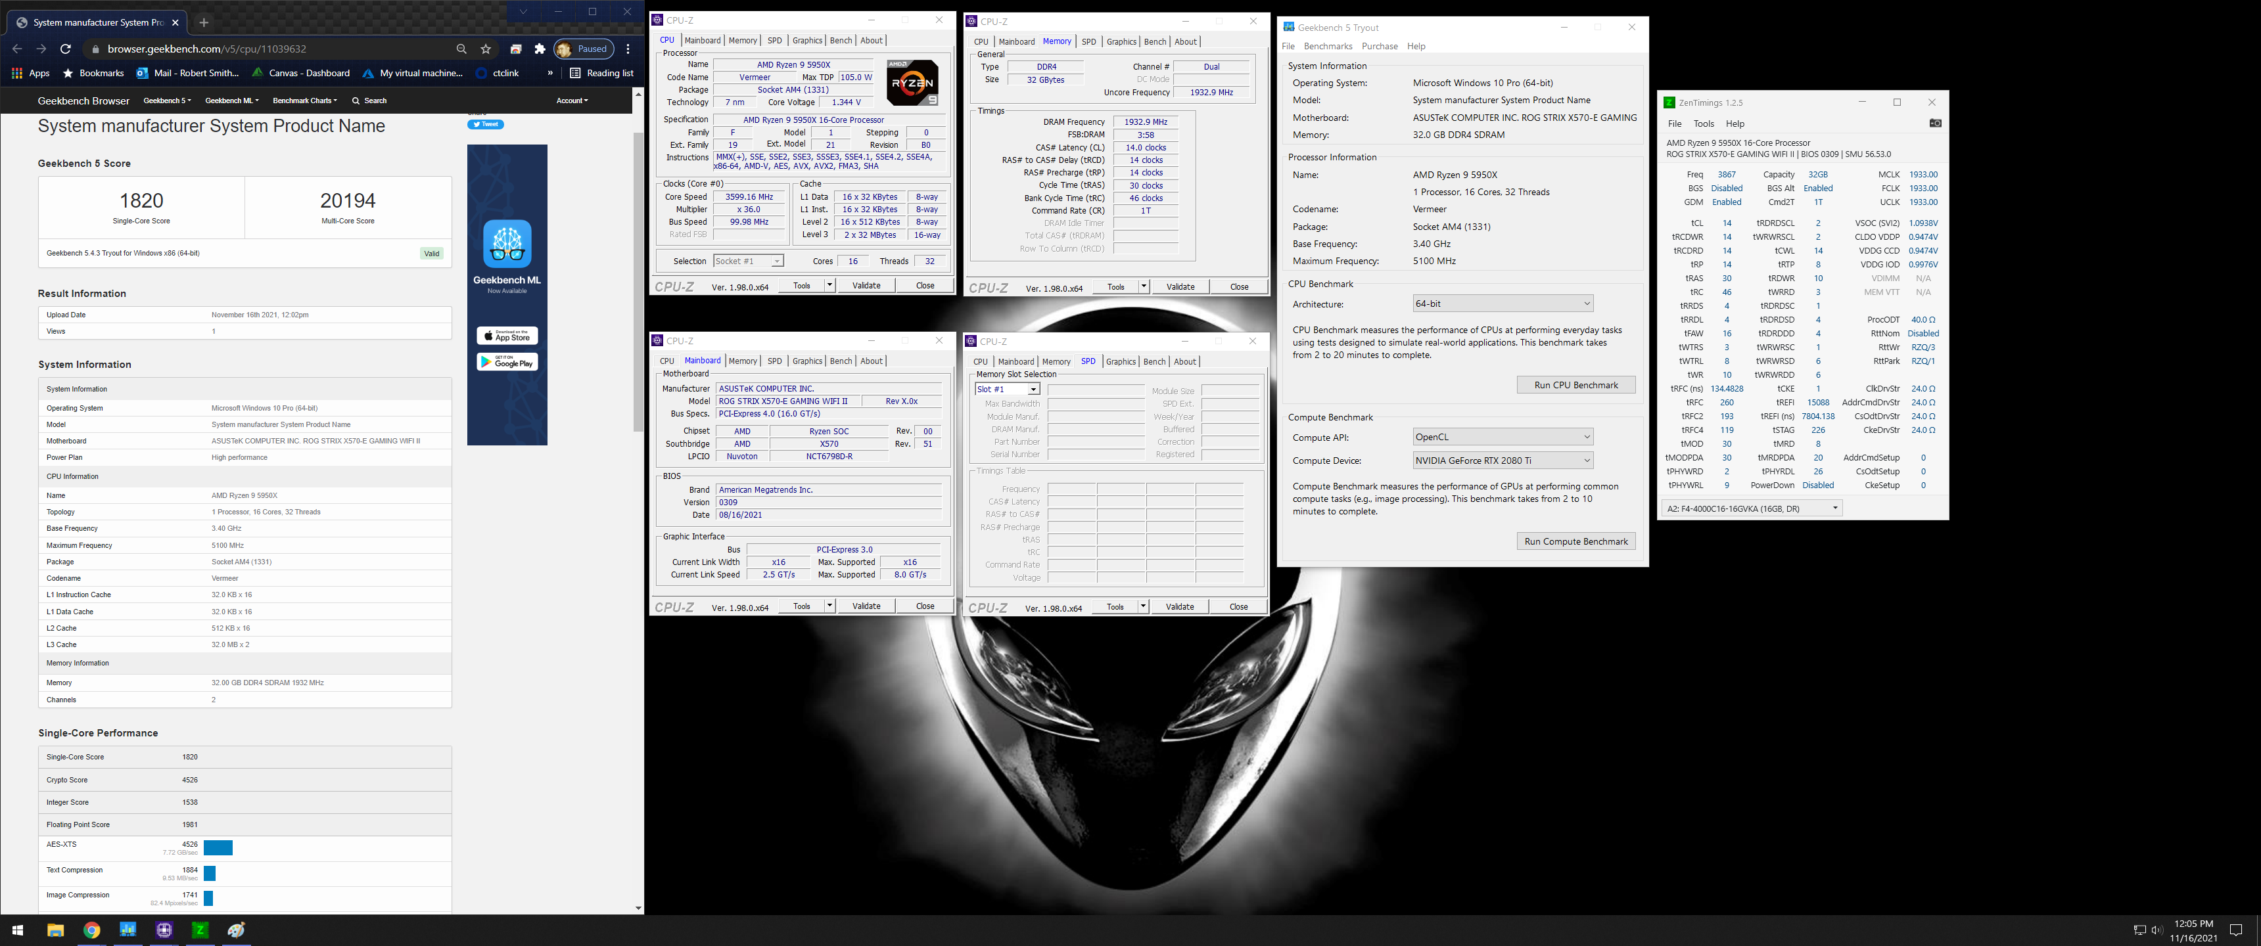Screen dimensions: 2261x946
Task: Open the Tools menu in ZenTimings
Action: pos(1704,124)
